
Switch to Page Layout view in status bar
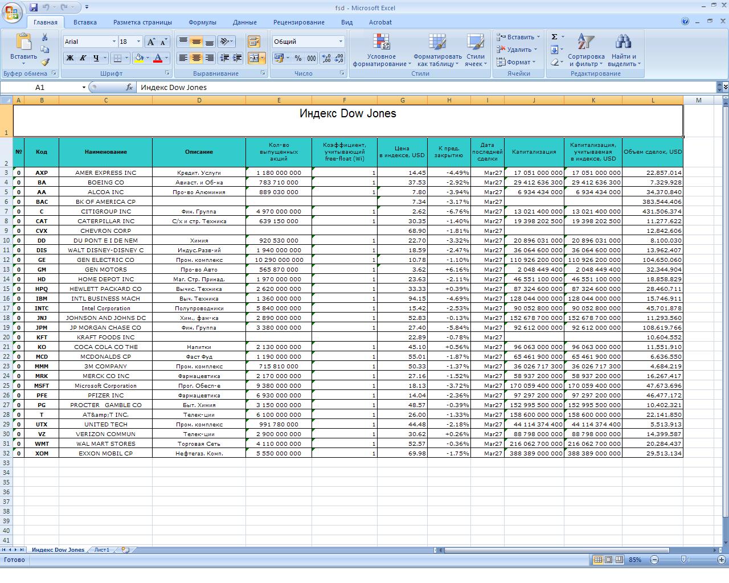pos(608,560)
